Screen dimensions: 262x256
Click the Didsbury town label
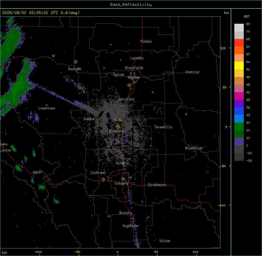[x=116, y=131]
